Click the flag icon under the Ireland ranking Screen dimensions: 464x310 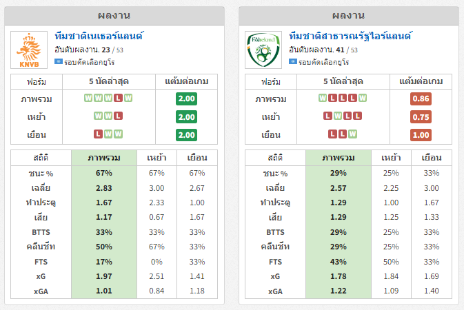click(x=293, y=62)
